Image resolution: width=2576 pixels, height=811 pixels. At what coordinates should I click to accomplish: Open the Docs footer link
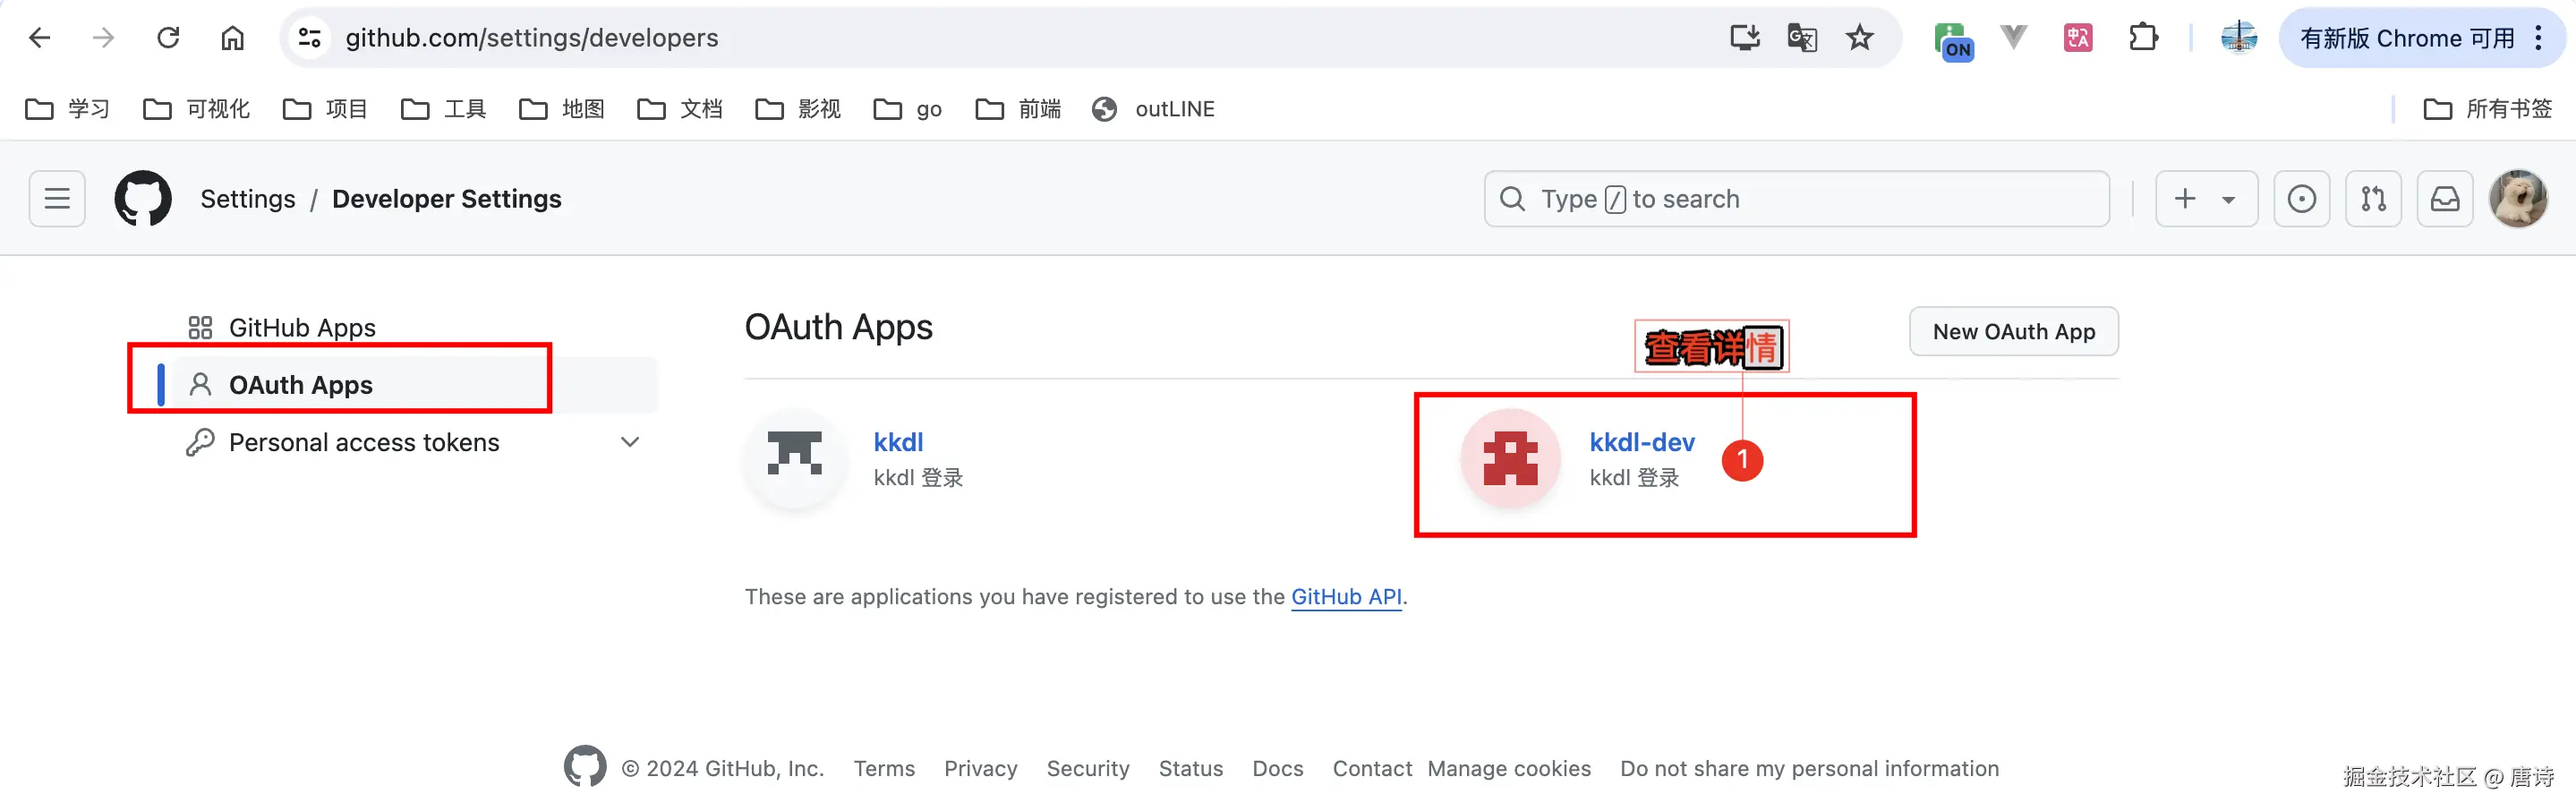coord(1277,768)
